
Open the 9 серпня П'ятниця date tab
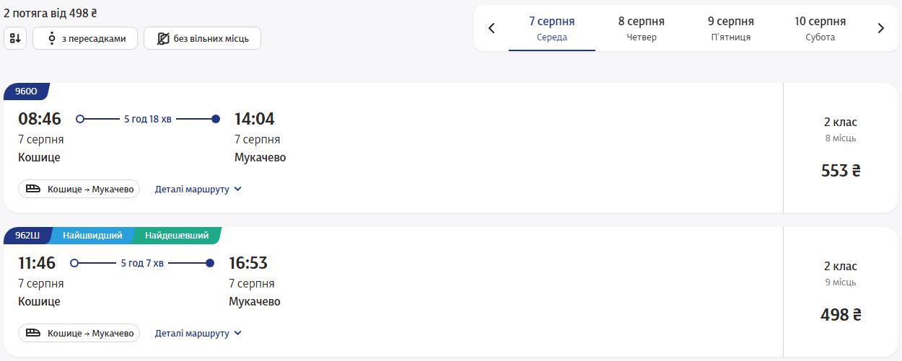[x=731, y=29]
